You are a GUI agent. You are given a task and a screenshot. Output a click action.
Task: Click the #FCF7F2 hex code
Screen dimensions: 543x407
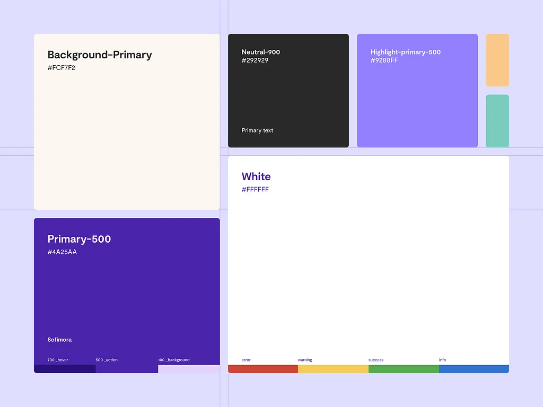pos(62,68)
